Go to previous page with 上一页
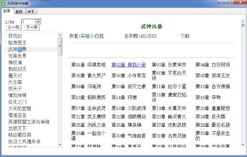 tap(13, 27)
